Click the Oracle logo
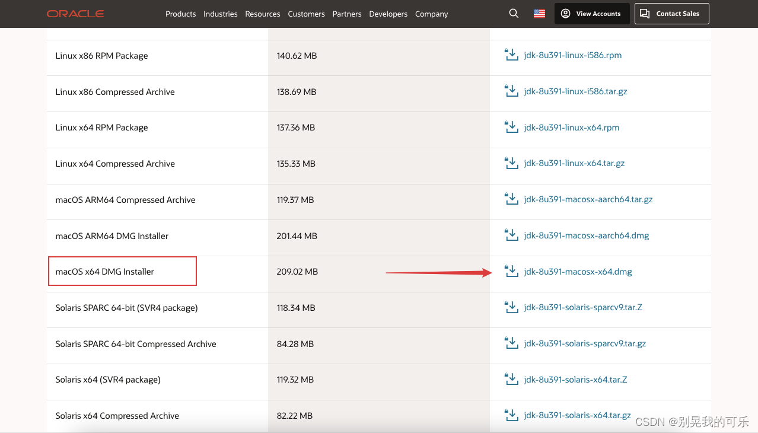 [x=75, y=14]
